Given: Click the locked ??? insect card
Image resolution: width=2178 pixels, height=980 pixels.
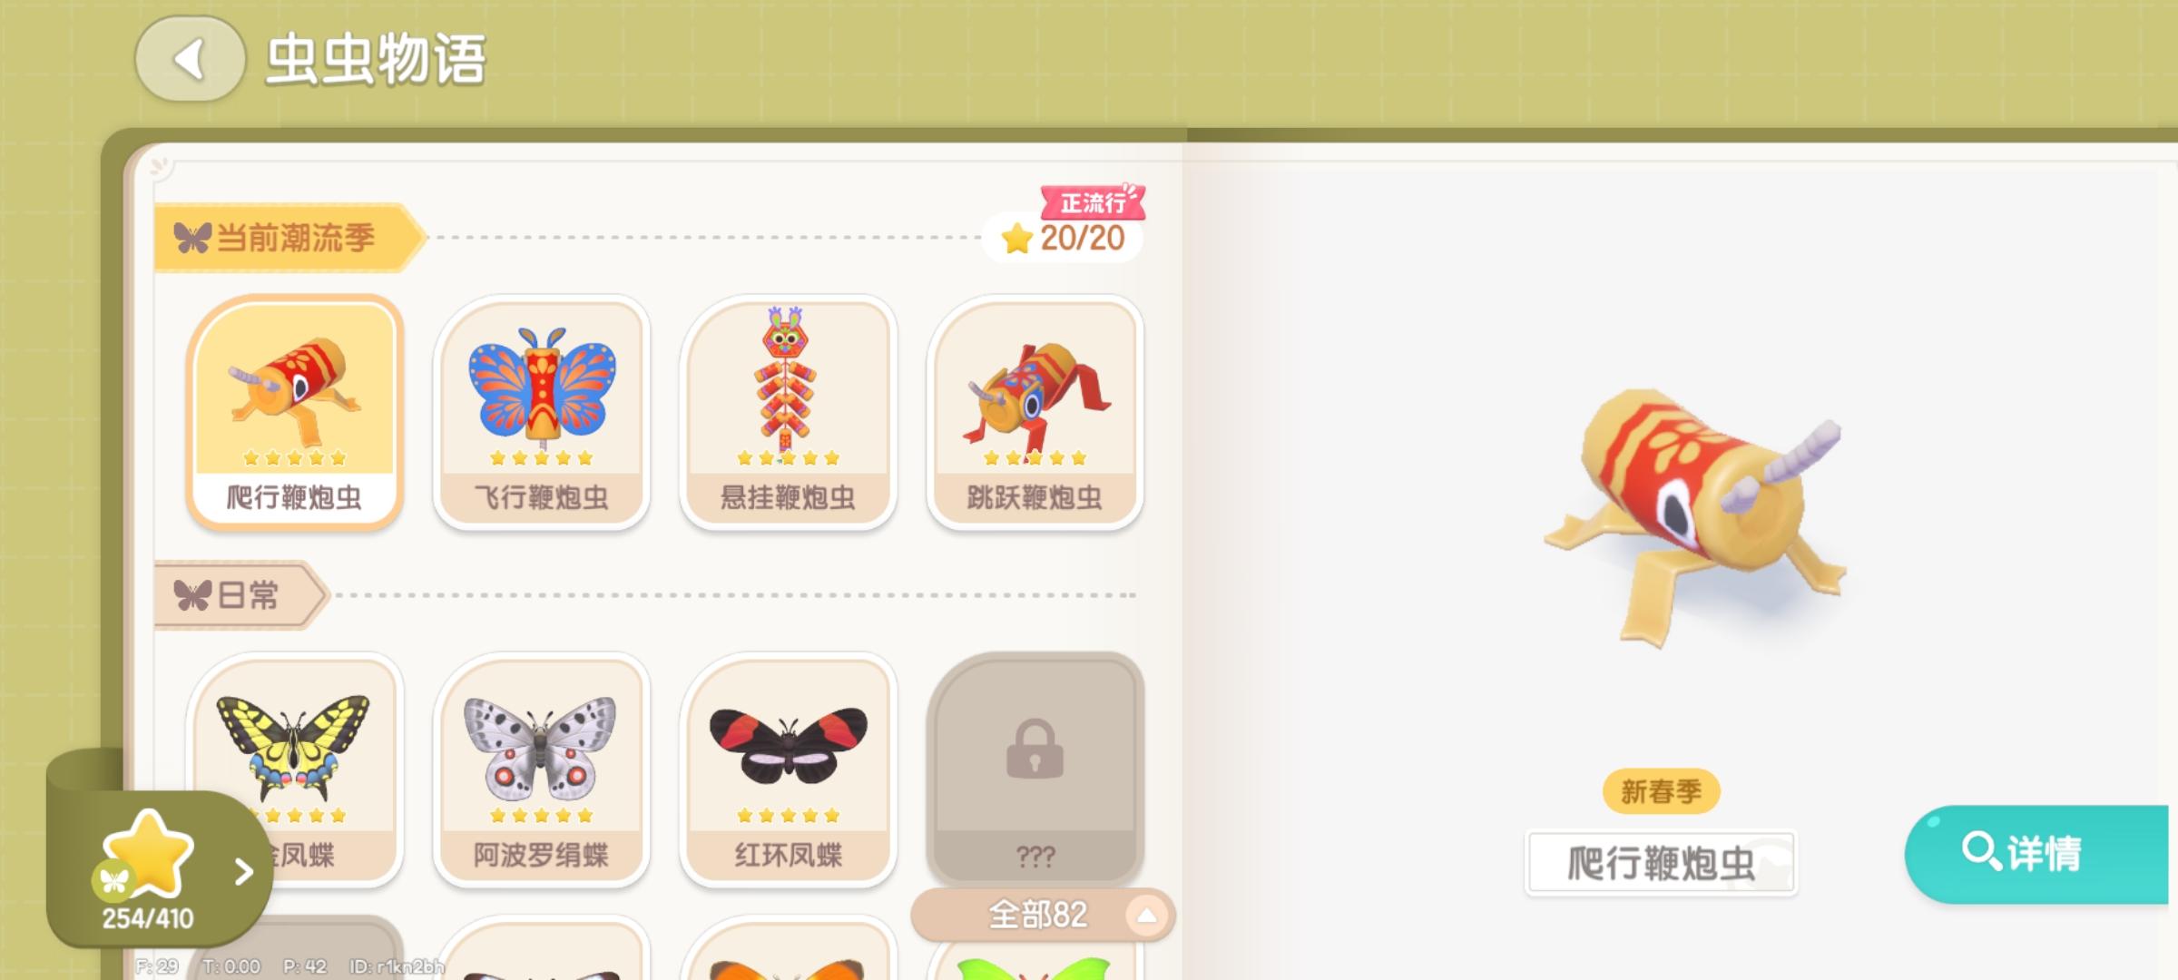Looking at the screenshot, I should (1035, 769).
